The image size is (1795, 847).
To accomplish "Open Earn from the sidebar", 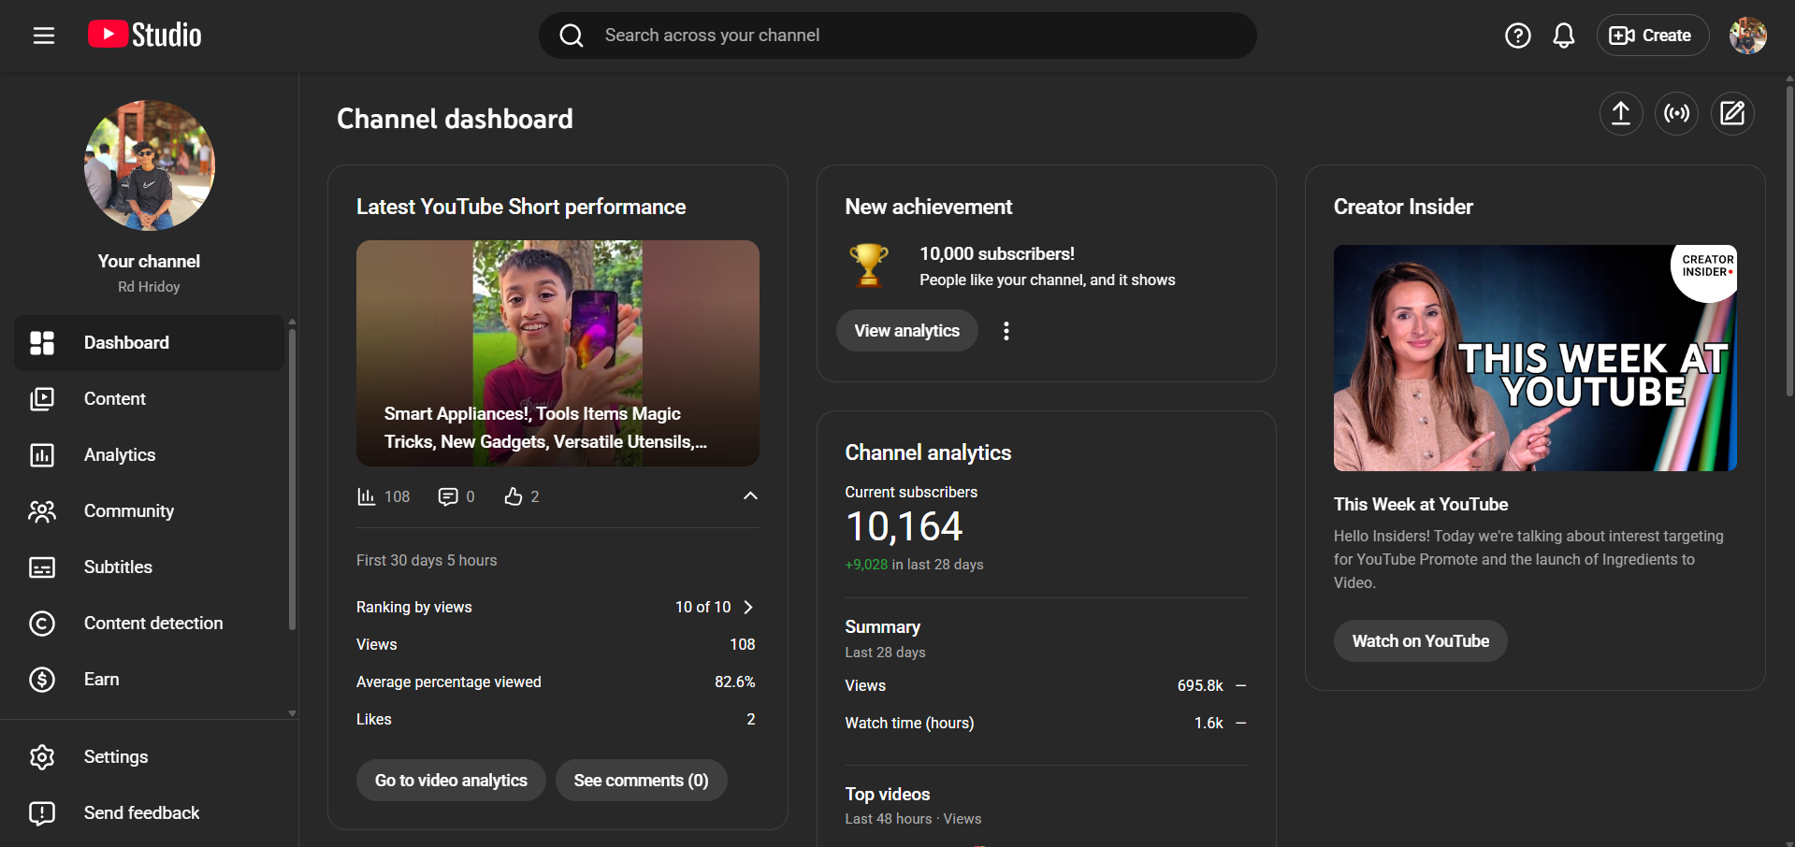I will click(101, 680).
